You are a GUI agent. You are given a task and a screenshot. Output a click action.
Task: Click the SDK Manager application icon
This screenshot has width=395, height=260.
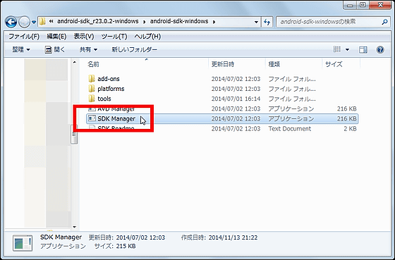92,118
